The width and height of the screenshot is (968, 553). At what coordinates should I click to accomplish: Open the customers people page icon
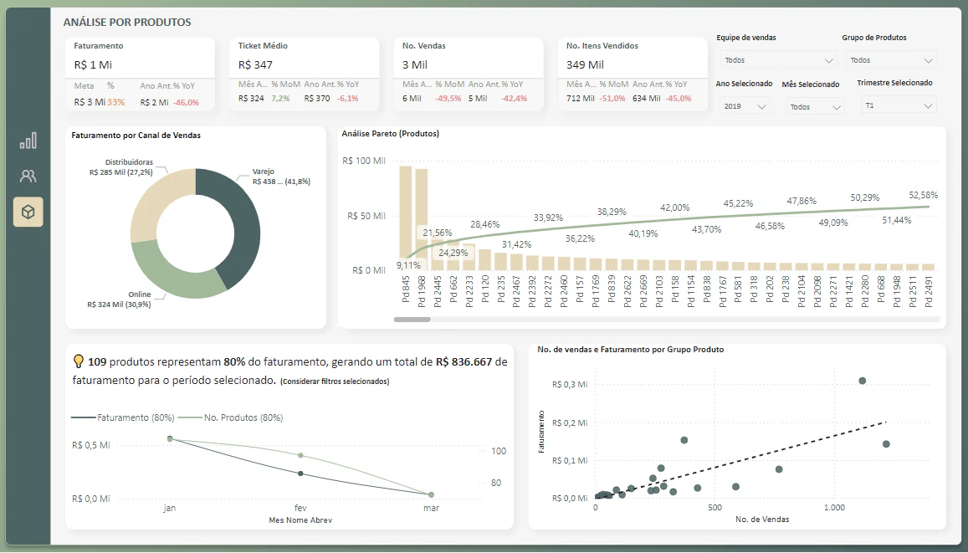pos(28,177)
